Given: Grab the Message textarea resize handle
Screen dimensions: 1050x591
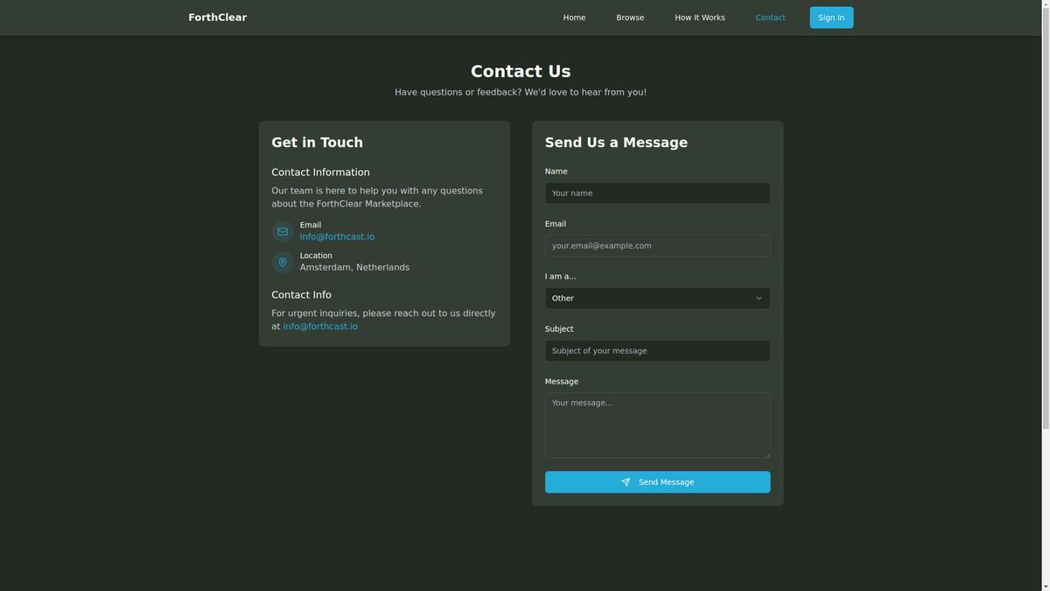Looking at the screenshot, I should click(766, 454).
